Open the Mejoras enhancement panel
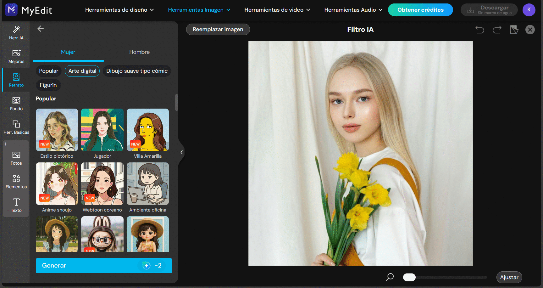 [x=16, y=57]
